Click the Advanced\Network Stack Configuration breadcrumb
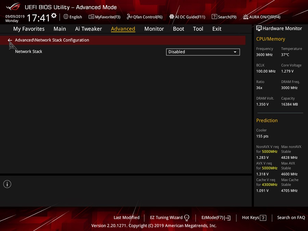The image size is (308, 231). pos(52,40)
